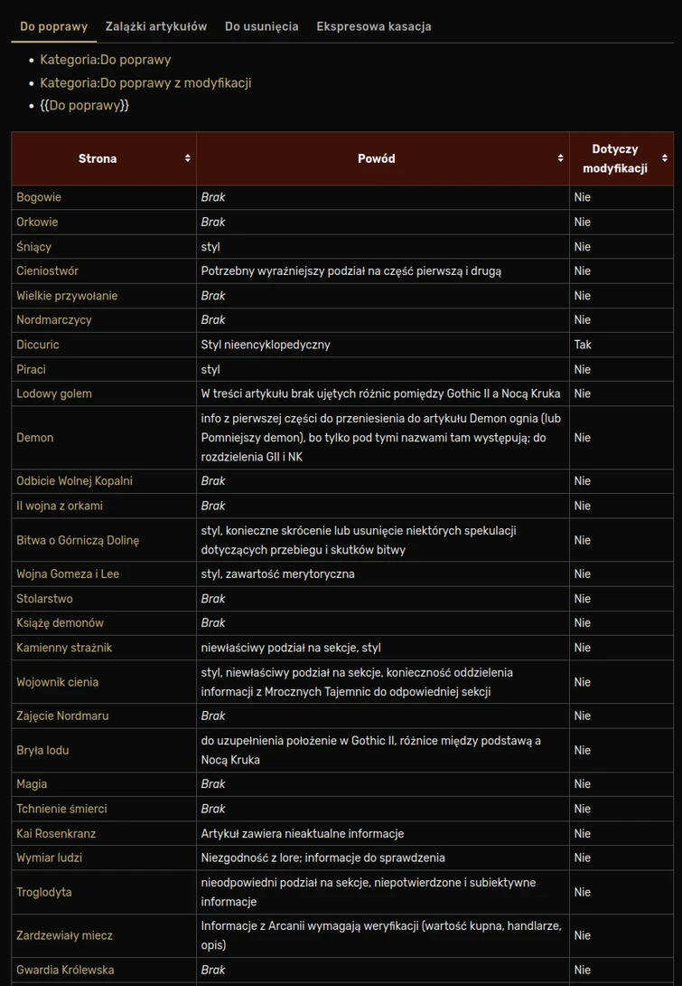682x986 pixels.
Task: Sort table by Powód column arrows
Action: tap(560, 158)
